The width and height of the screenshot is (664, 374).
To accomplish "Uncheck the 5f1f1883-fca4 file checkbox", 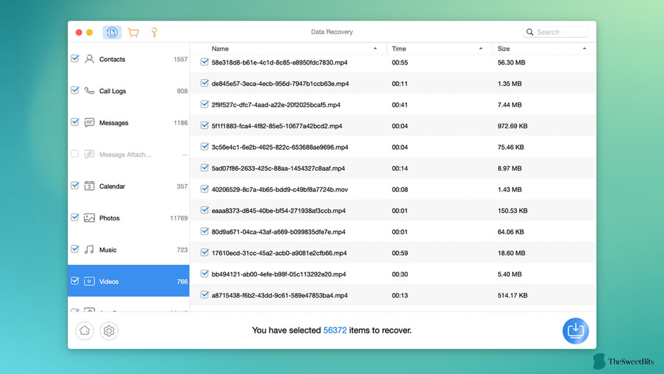I will [x=205, y=126].
